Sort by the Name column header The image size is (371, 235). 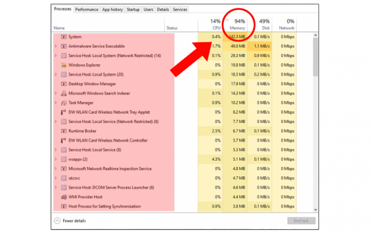(x=59, y=28)
